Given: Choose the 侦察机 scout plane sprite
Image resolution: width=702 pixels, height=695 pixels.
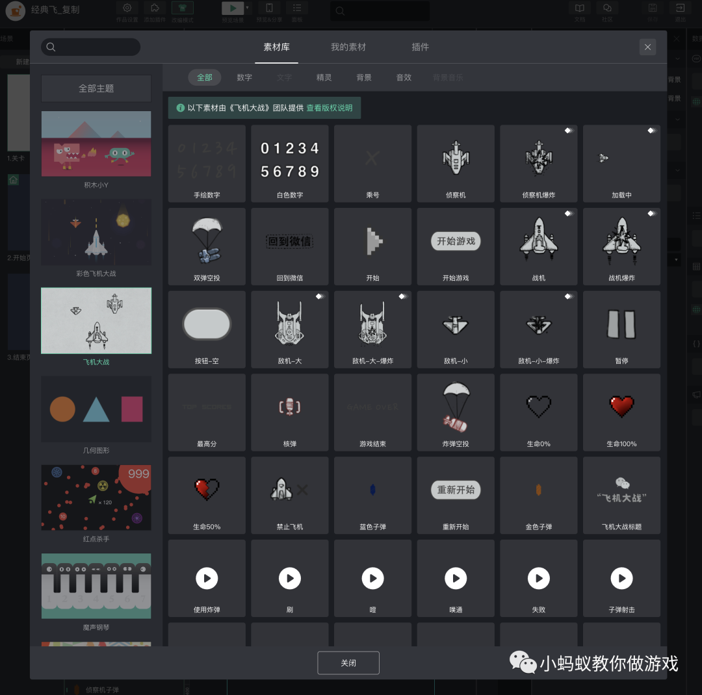Looking at the screenshot, I should [456, 163].
